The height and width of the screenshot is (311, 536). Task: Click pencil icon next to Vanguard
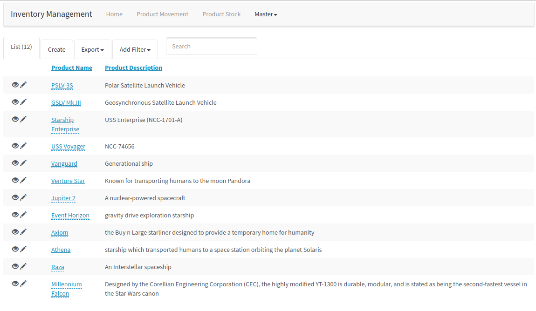point(23,163)
